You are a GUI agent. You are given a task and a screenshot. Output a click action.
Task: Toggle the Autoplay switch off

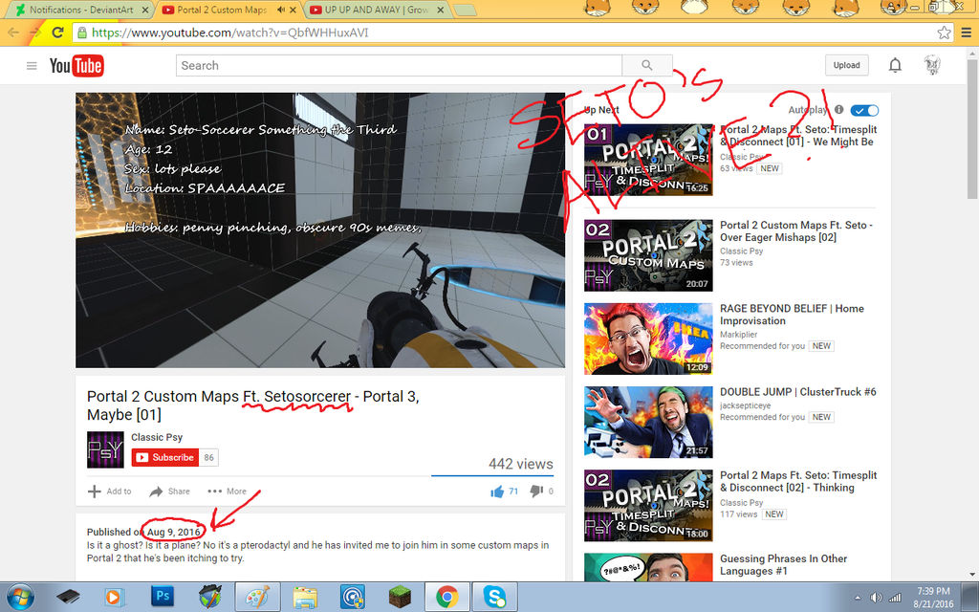coord(864,111)
